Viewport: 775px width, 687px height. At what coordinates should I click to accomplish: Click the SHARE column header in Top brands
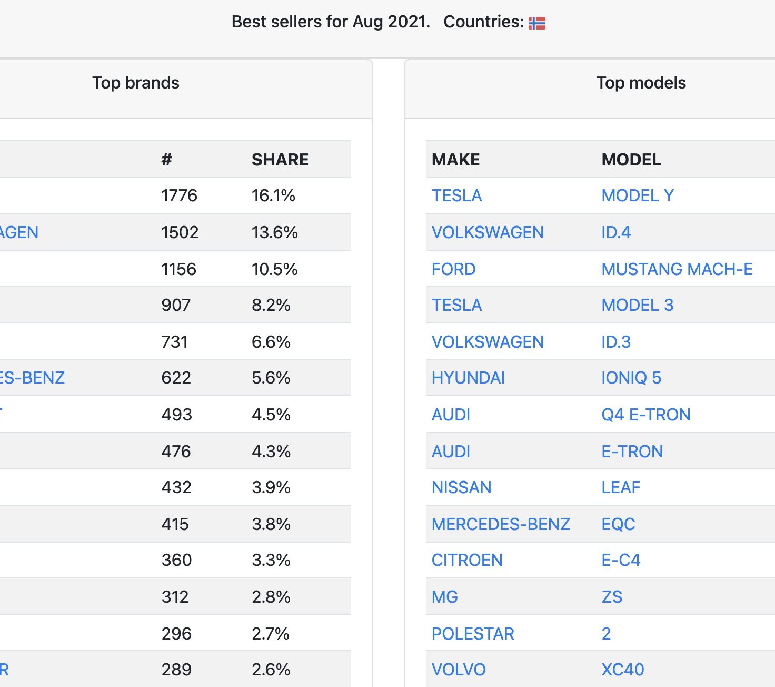(x=280, y=160)
